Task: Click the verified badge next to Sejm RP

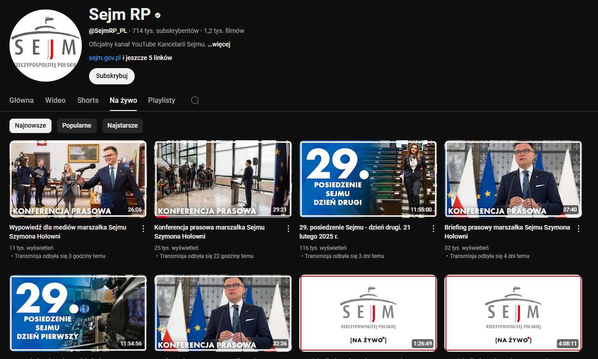Action: [158, 15]
